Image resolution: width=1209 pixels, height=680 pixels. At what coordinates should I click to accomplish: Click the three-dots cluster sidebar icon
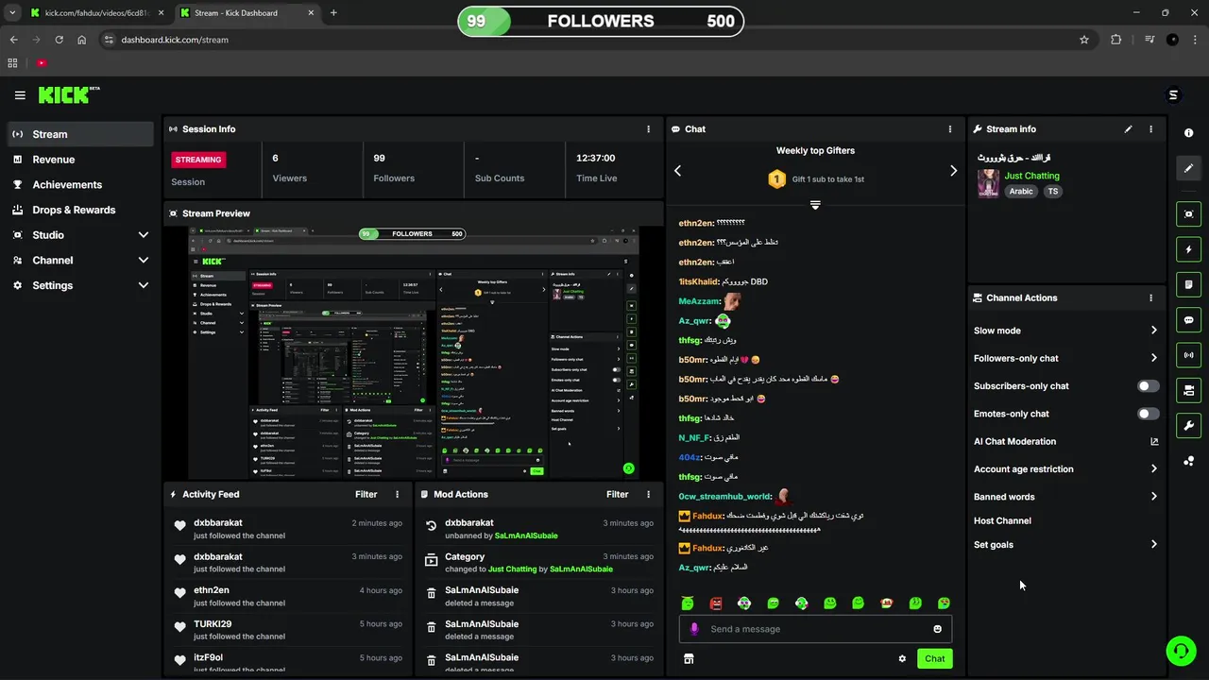click(1188, 461)
